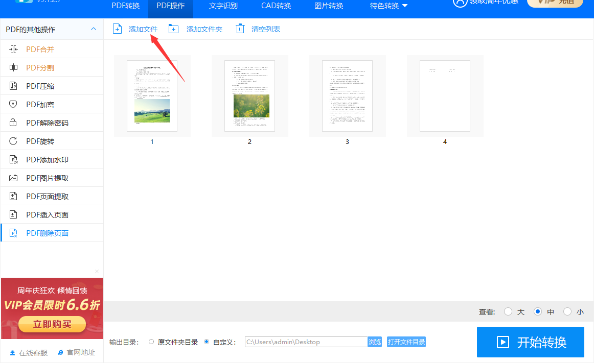Click the user avatar icon at top
The width and height of the screenshot is (594, 363).
coord(460,3)
